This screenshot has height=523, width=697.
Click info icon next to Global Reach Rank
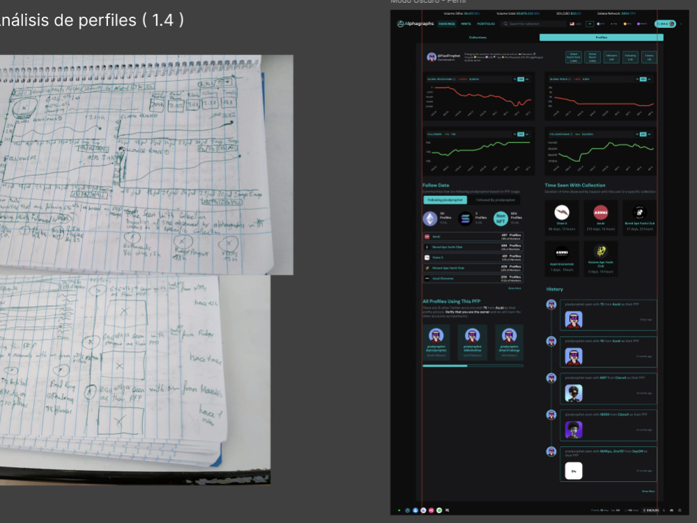tap(454, 79)
